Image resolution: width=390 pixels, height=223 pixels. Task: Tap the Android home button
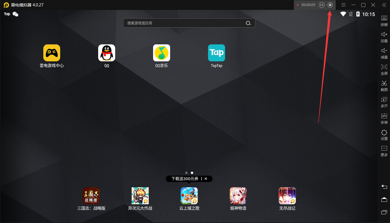tap(384, 199)
